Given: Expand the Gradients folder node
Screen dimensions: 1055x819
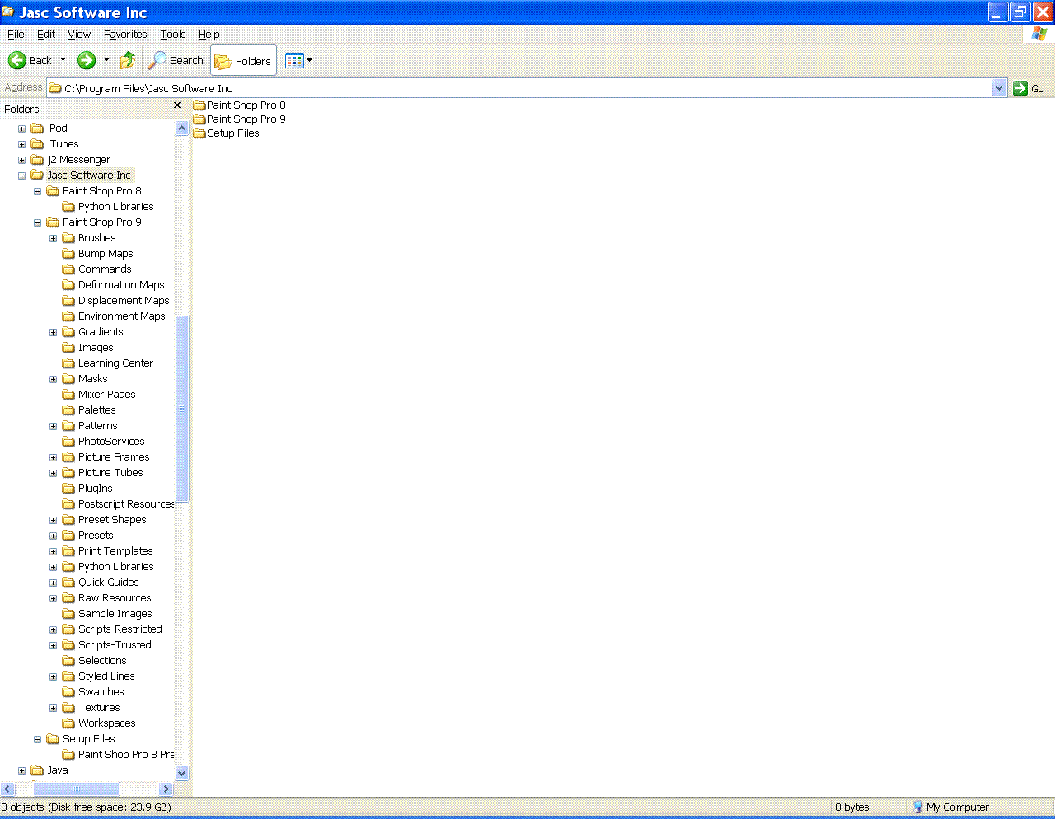Looking at the screenshot, I should click(54, 332).
